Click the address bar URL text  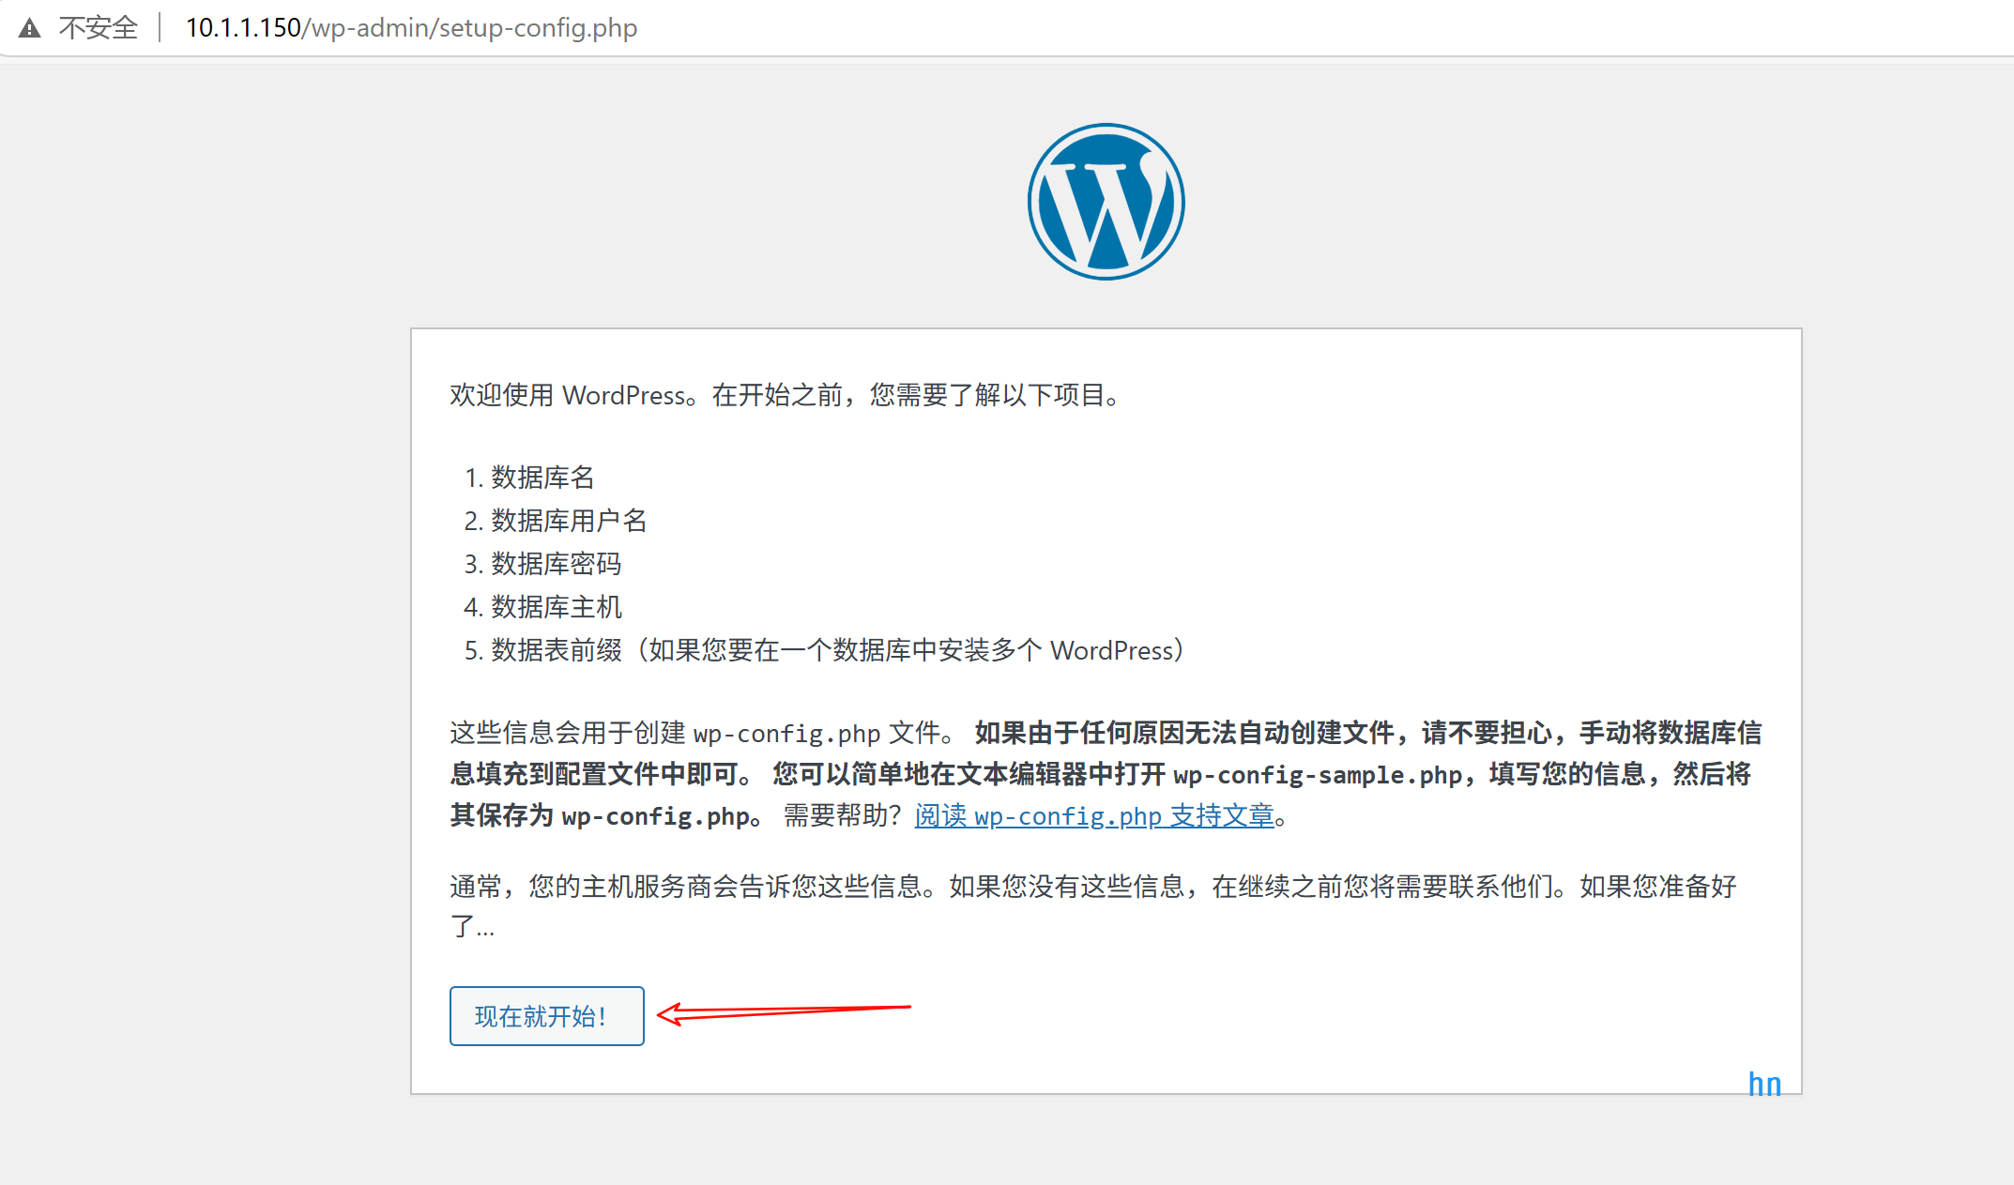(411, 28)
